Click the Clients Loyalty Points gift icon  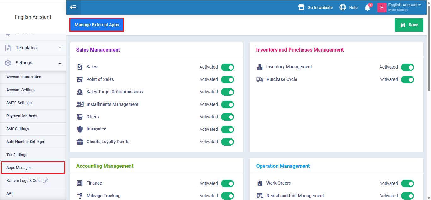click(80, 142)
